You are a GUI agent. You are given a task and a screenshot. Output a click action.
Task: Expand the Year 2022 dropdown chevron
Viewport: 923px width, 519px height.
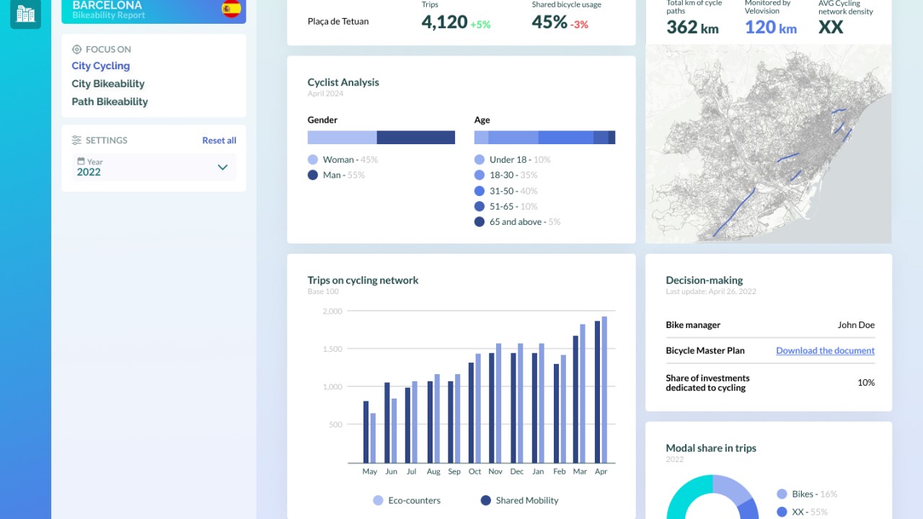pos(223,167)
